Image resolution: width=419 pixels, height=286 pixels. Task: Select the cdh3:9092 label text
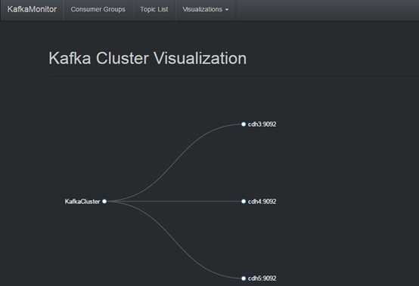tap(262, 125)
